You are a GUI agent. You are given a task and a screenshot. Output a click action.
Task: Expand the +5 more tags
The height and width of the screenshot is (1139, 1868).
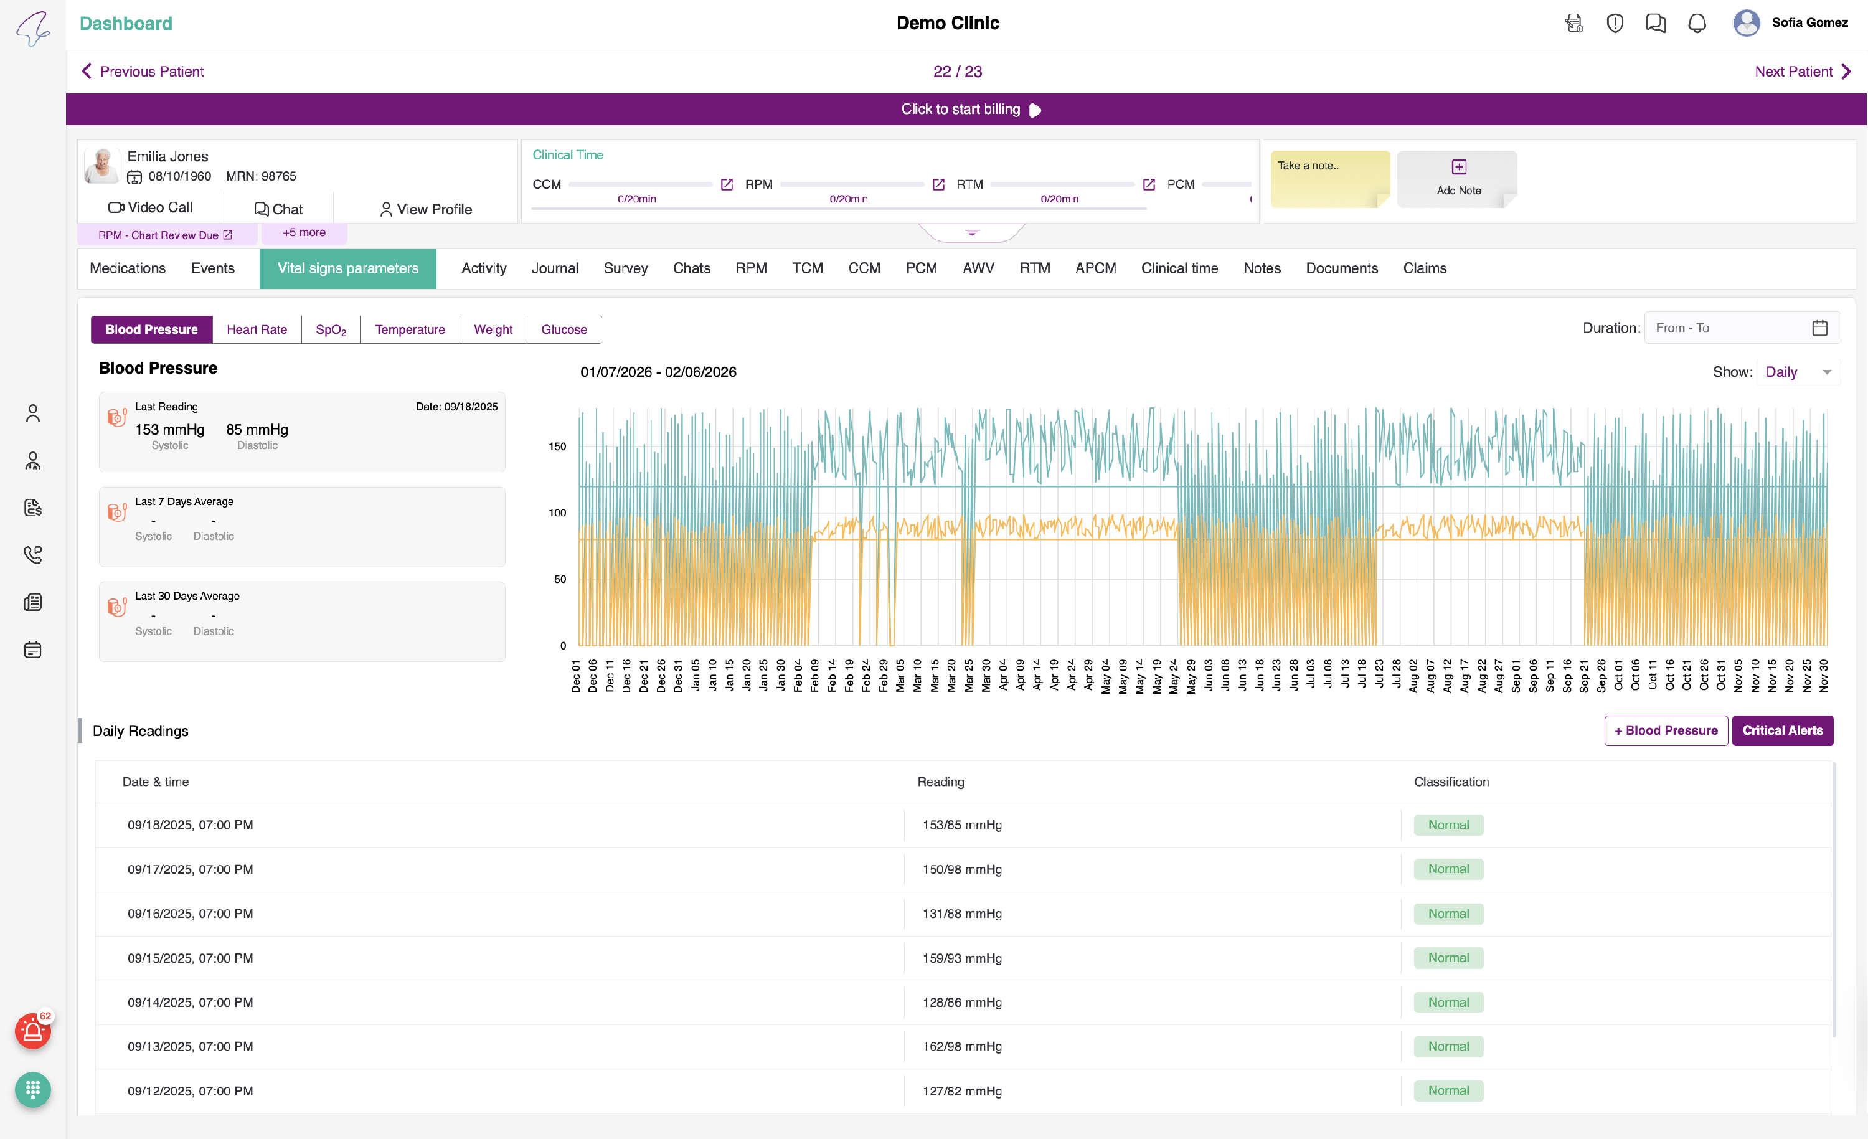click(304, 233)
